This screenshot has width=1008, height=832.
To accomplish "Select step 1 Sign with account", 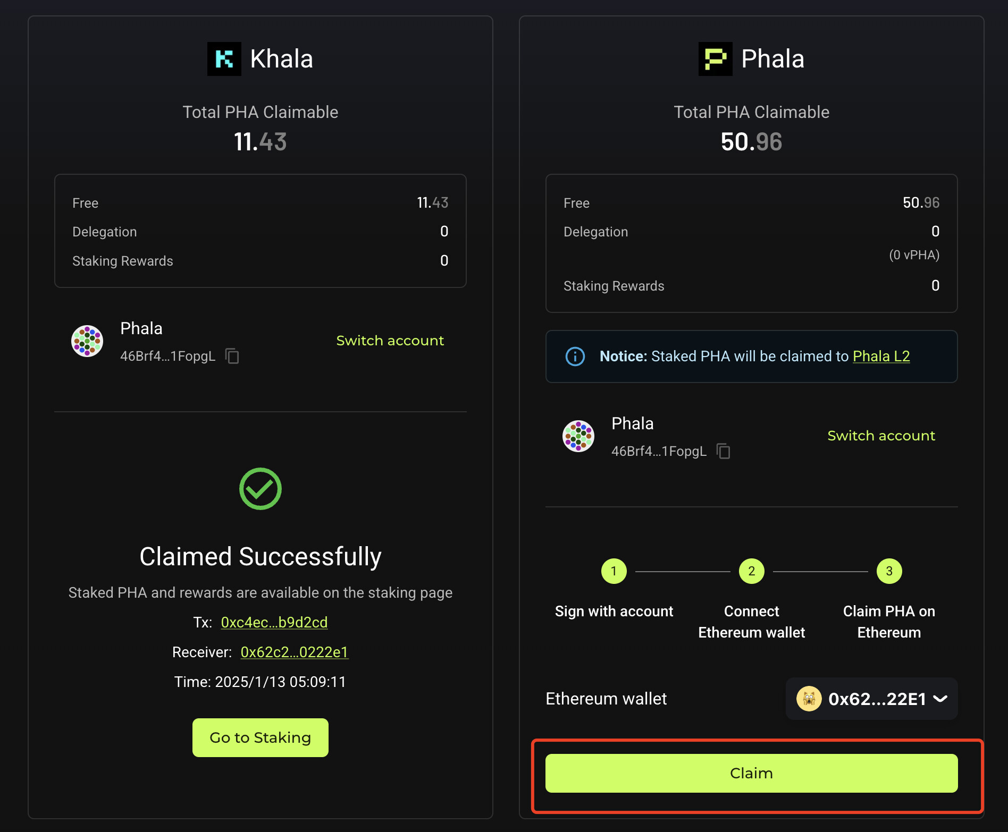I will (614, 571).
